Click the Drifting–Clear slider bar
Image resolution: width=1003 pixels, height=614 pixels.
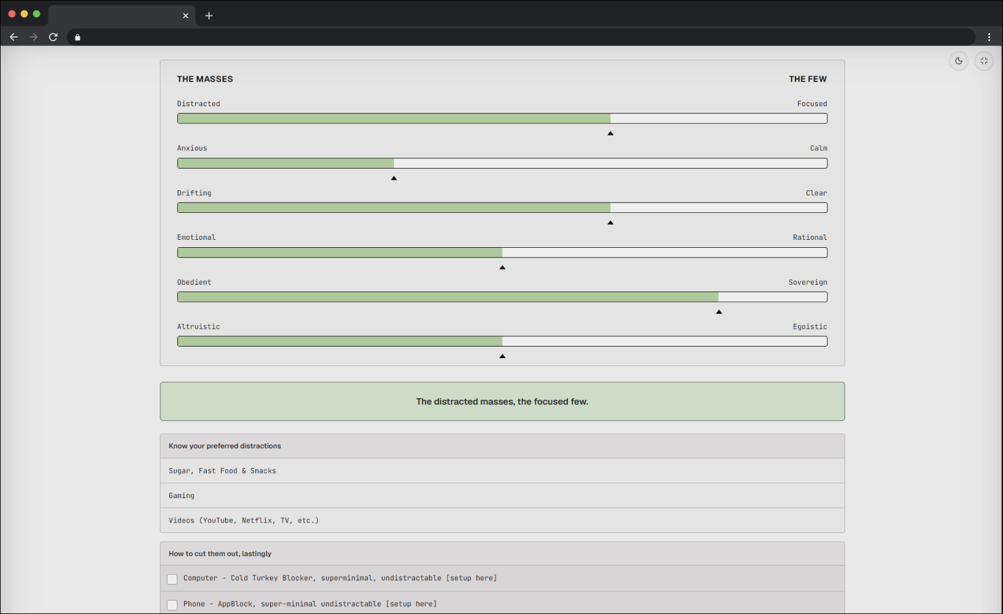[502, 208]
